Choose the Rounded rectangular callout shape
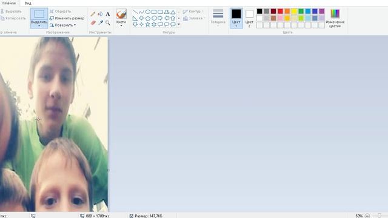The height and width of the screenshot is (218, 388). (x=160, y=24)
